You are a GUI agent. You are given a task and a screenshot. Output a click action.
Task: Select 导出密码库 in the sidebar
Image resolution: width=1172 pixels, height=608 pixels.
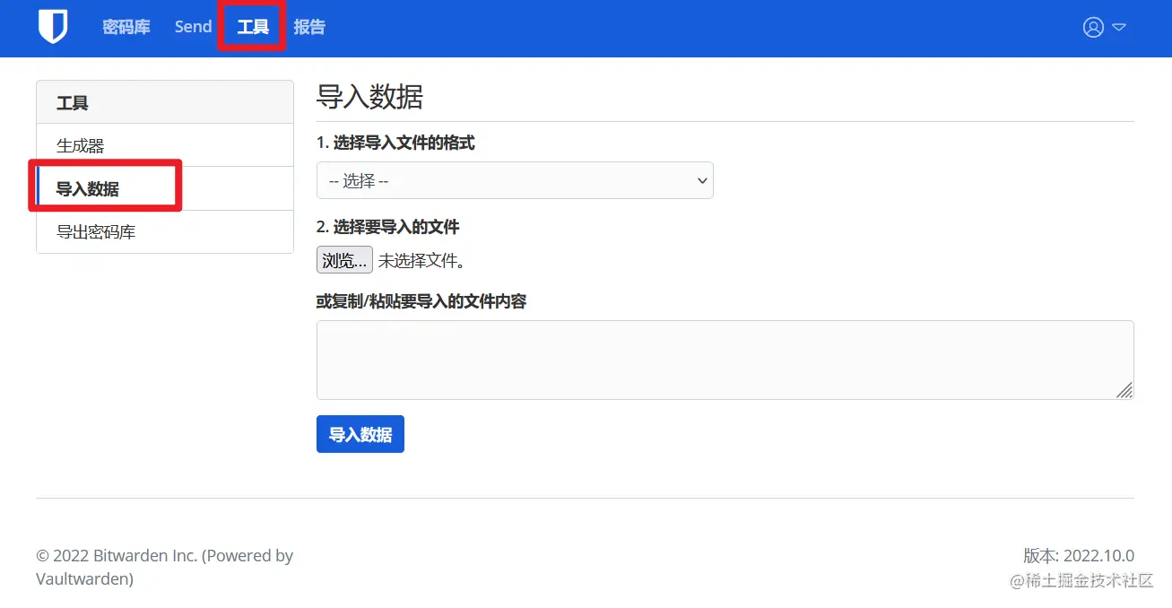pyautogui.click(x=95, y=230)
